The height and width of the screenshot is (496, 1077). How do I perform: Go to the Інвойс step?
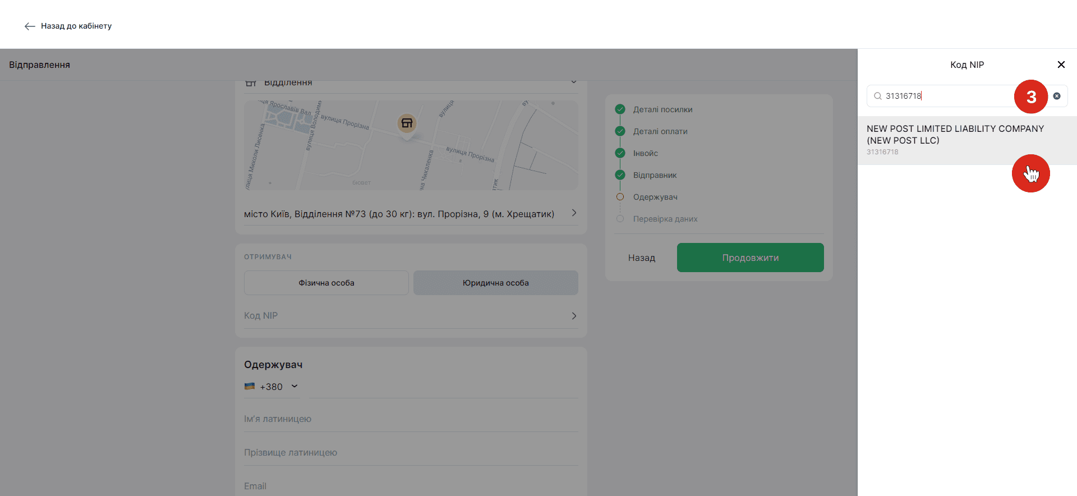[645, 153]
